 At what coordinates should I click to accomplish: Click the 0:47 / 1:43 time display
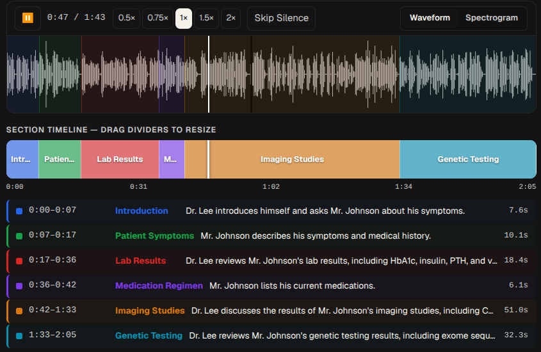coord(76,17)
